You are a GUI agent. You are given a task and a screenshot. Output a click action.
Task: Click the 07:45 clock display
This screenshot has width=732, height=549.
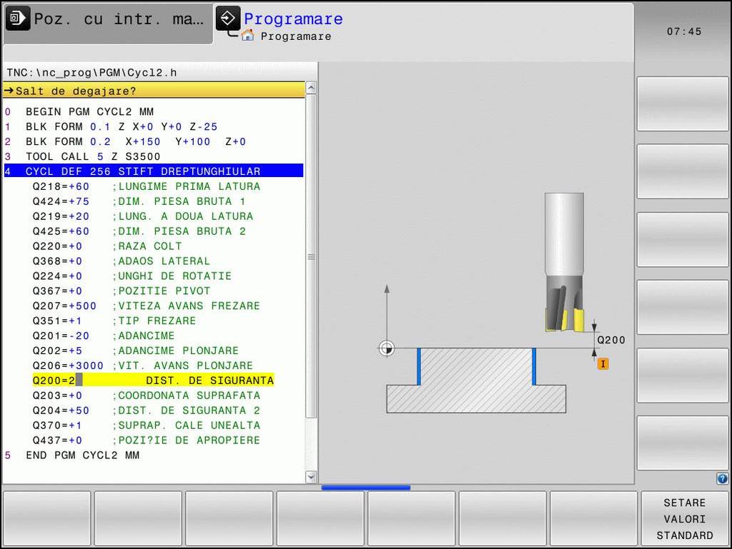[x=684, y=31]
